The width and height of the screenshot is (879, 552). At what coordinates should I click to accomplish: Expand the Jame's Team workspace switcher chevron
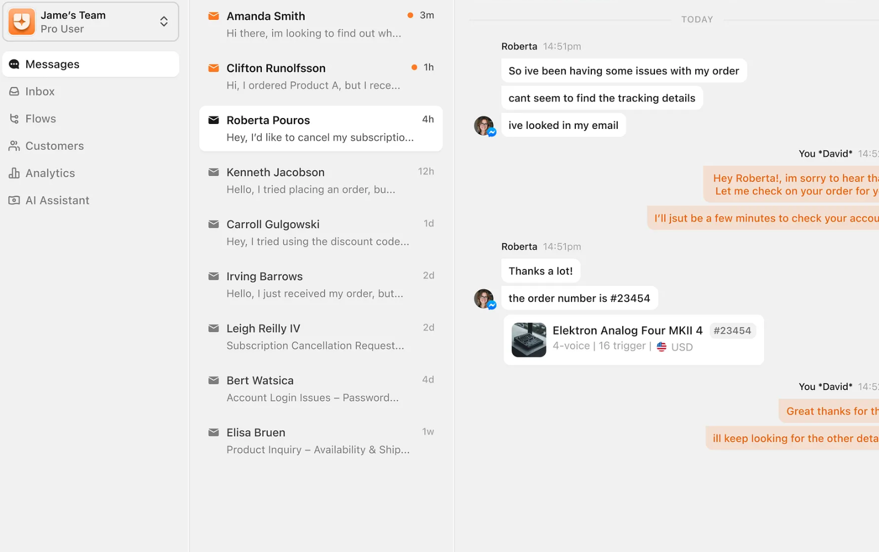pyautogui.click(x=164, y=22)
